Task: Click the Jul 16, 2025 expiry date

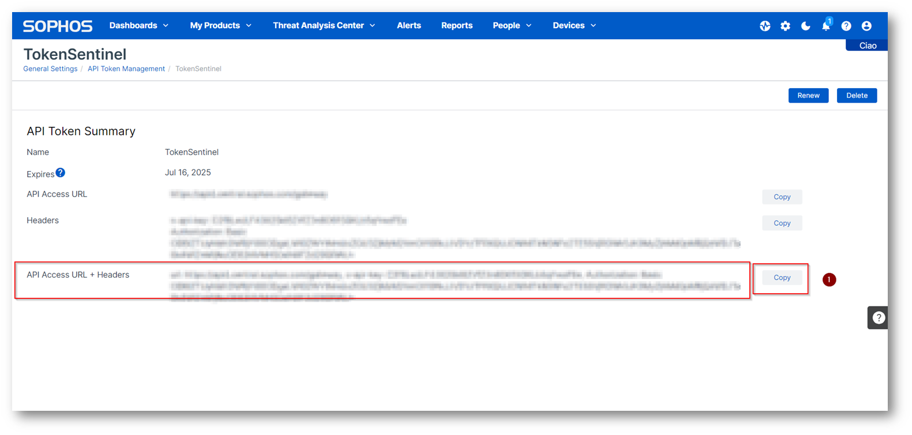Action: click(188, 172)
